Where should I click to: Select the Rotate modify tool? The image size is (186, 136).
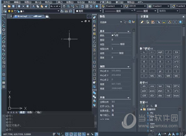coord(94,42)
